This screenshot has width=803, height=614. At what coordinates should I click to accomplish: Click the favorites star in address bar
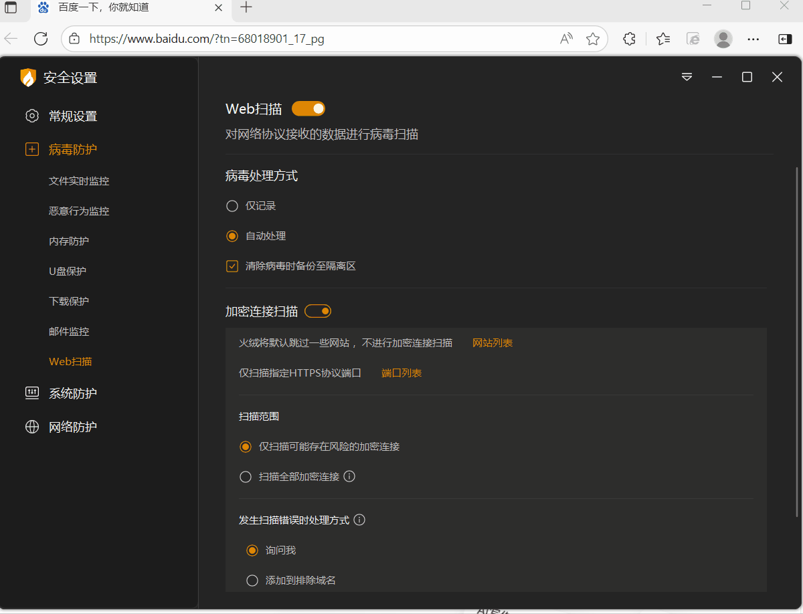pos(593,39)
